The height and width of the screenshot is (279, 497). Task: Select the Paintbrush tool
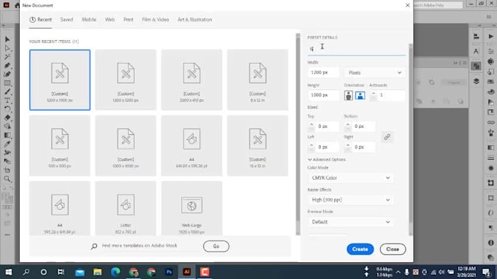point(7,92)
